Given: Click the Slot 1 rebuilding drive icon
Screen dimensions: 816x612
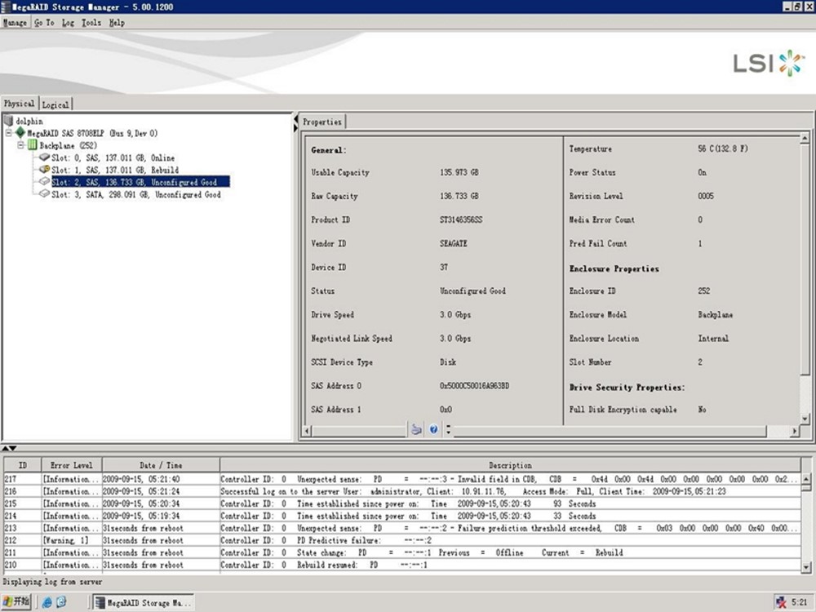Looking at the screenshot, I should click(x=45, y=170).
